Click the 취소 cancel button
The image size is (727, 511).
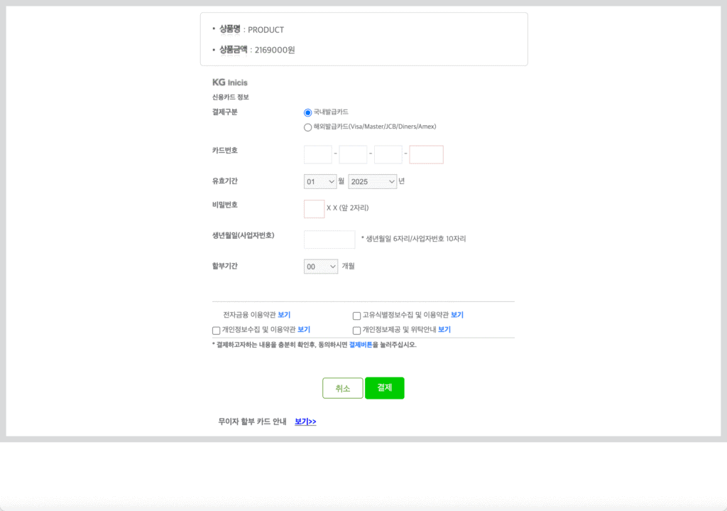pyautogui.click(x=343, y=388)
